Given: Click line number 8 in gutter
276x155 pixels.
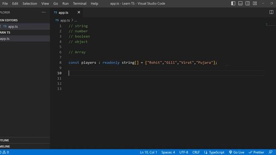Looking at the screenshot, I should coord(60,62).
